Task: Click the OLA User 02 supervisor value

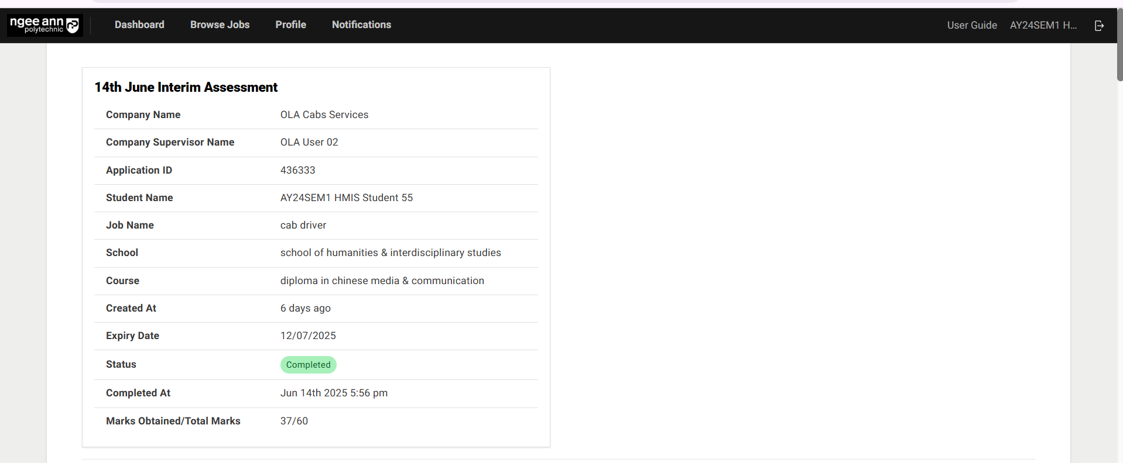Action: (309, 142)
